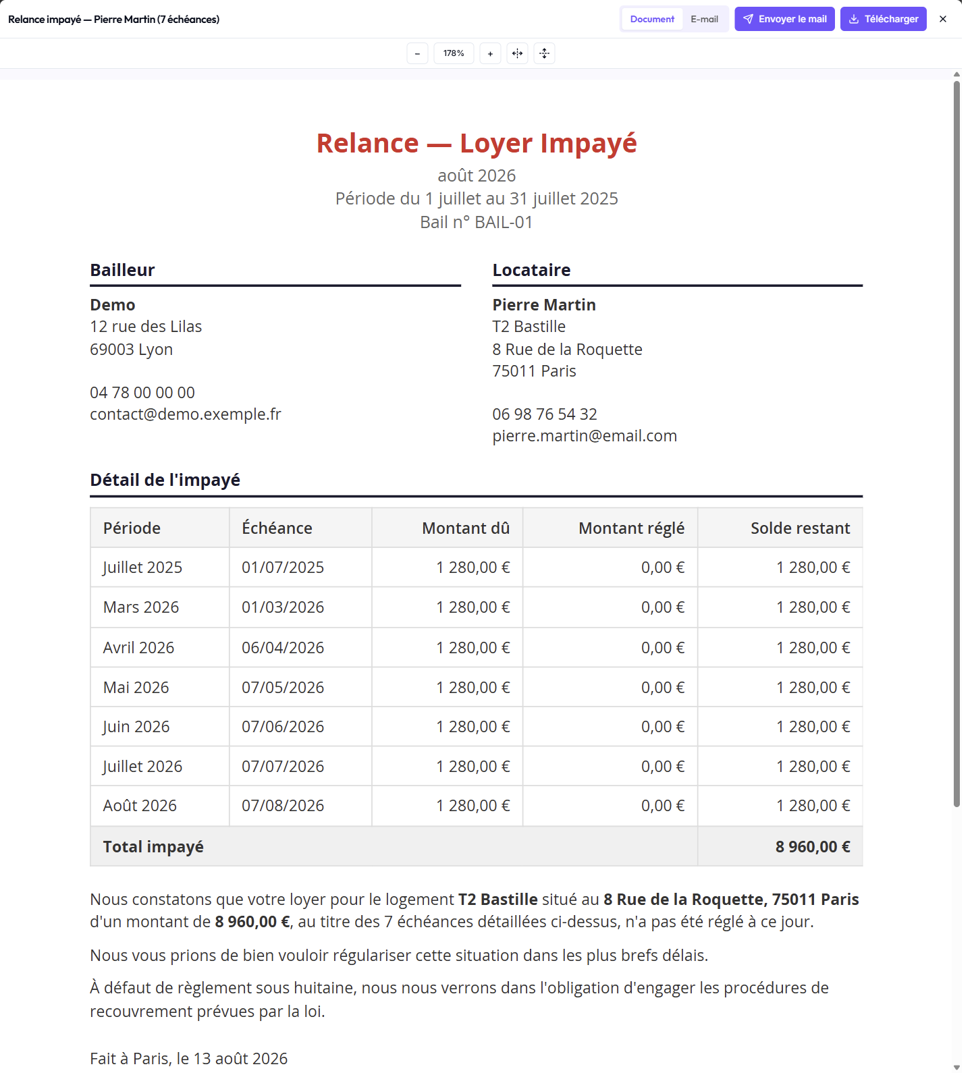Viewport: 972px width, 1073px height.
Task: Fit document to width icon
Action: click(517, 53)
